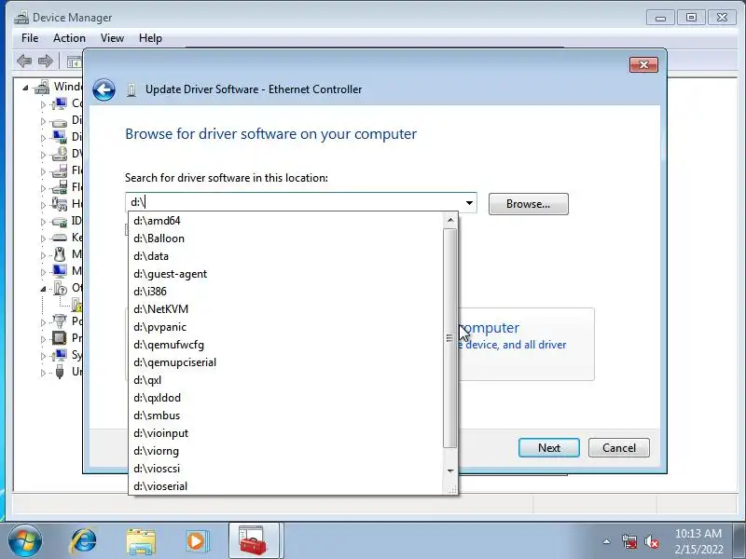Select d:\data from suggestions

click(286, 256)
